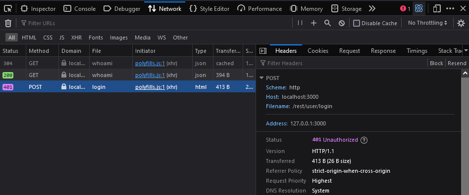Viewport: 469px width, 195px height.
Task: Expand the hidden details tabs dropdown
Action: [x=466, y=50]
